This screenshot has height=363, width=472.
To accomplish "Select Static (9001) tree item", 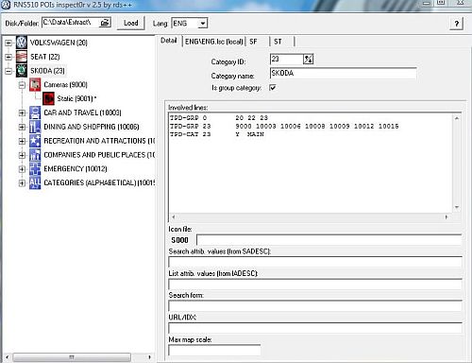I will click(x=76, y=98).
